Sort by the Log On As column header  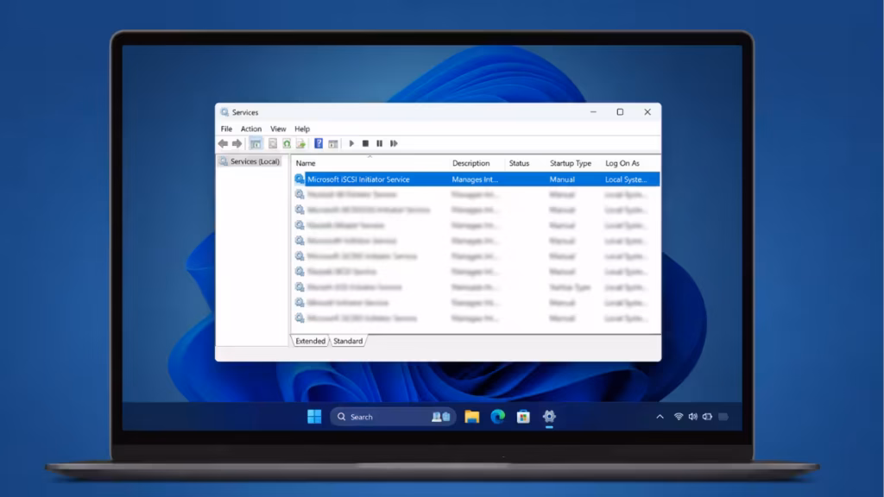click(622, 163)
